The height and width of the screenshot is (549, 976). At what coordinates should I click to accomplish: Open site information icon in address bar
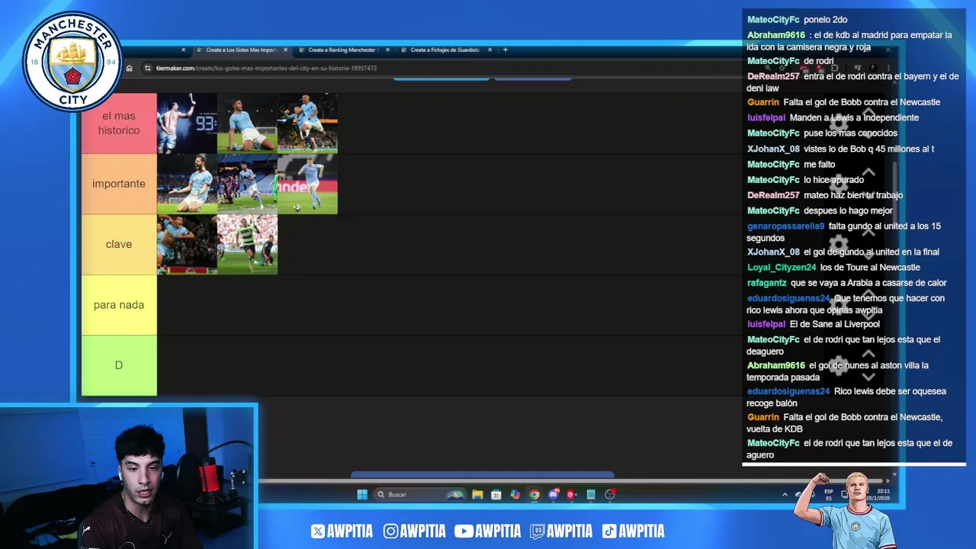[147, 68]
